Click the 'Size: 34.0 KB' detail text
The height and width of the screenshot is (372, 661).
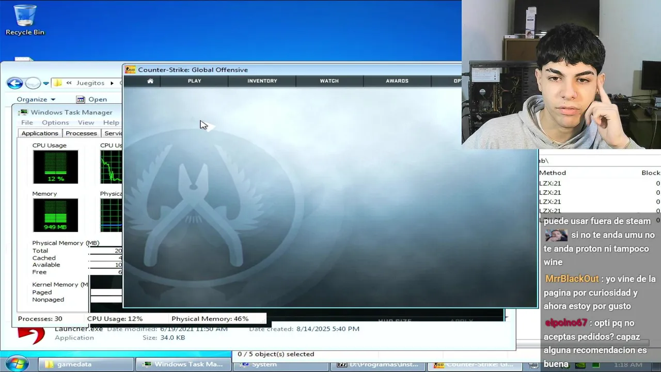(x=164, y=337)
